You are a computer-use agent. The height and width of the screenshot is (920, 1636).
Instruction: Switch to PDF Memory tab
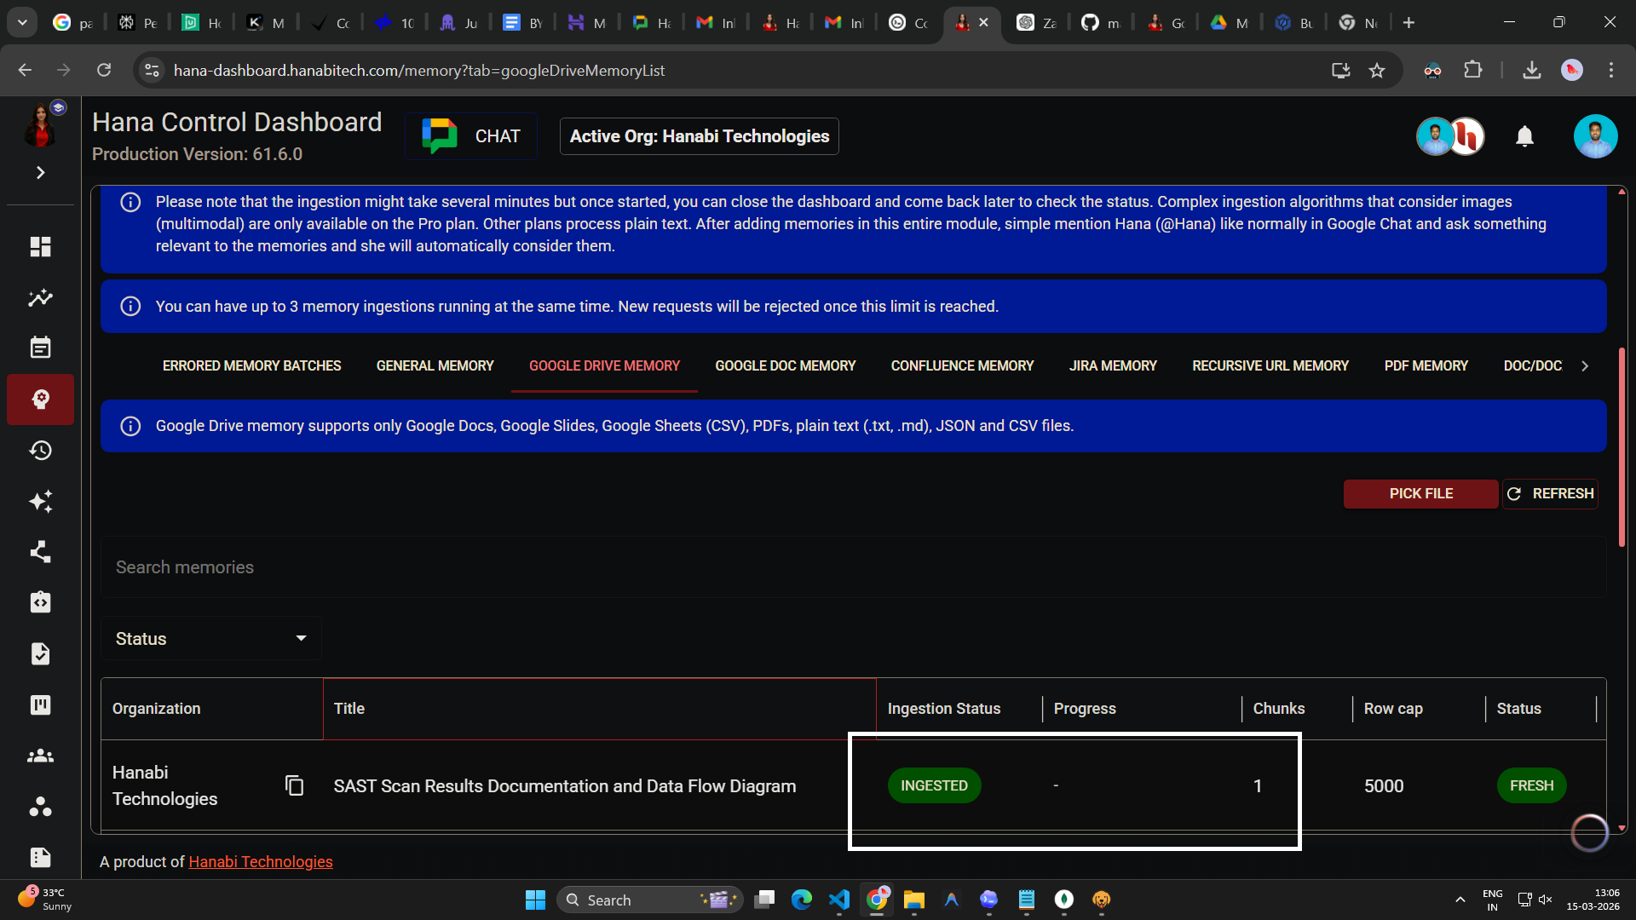coord(1426,365)
